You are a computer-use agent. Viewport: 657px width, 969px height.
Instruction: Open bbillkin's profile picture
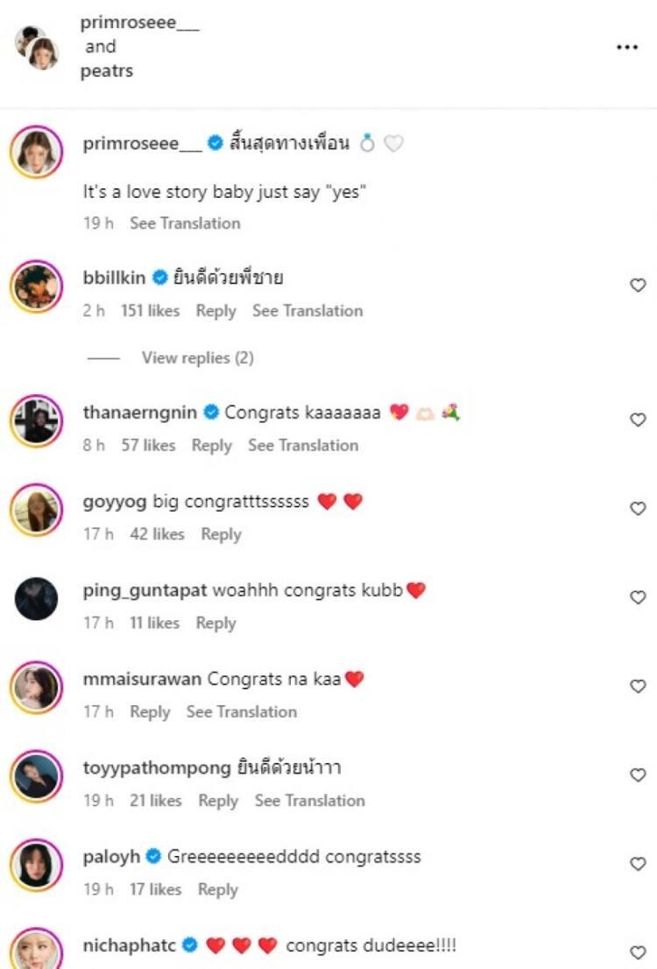click(x=37, y=286)
